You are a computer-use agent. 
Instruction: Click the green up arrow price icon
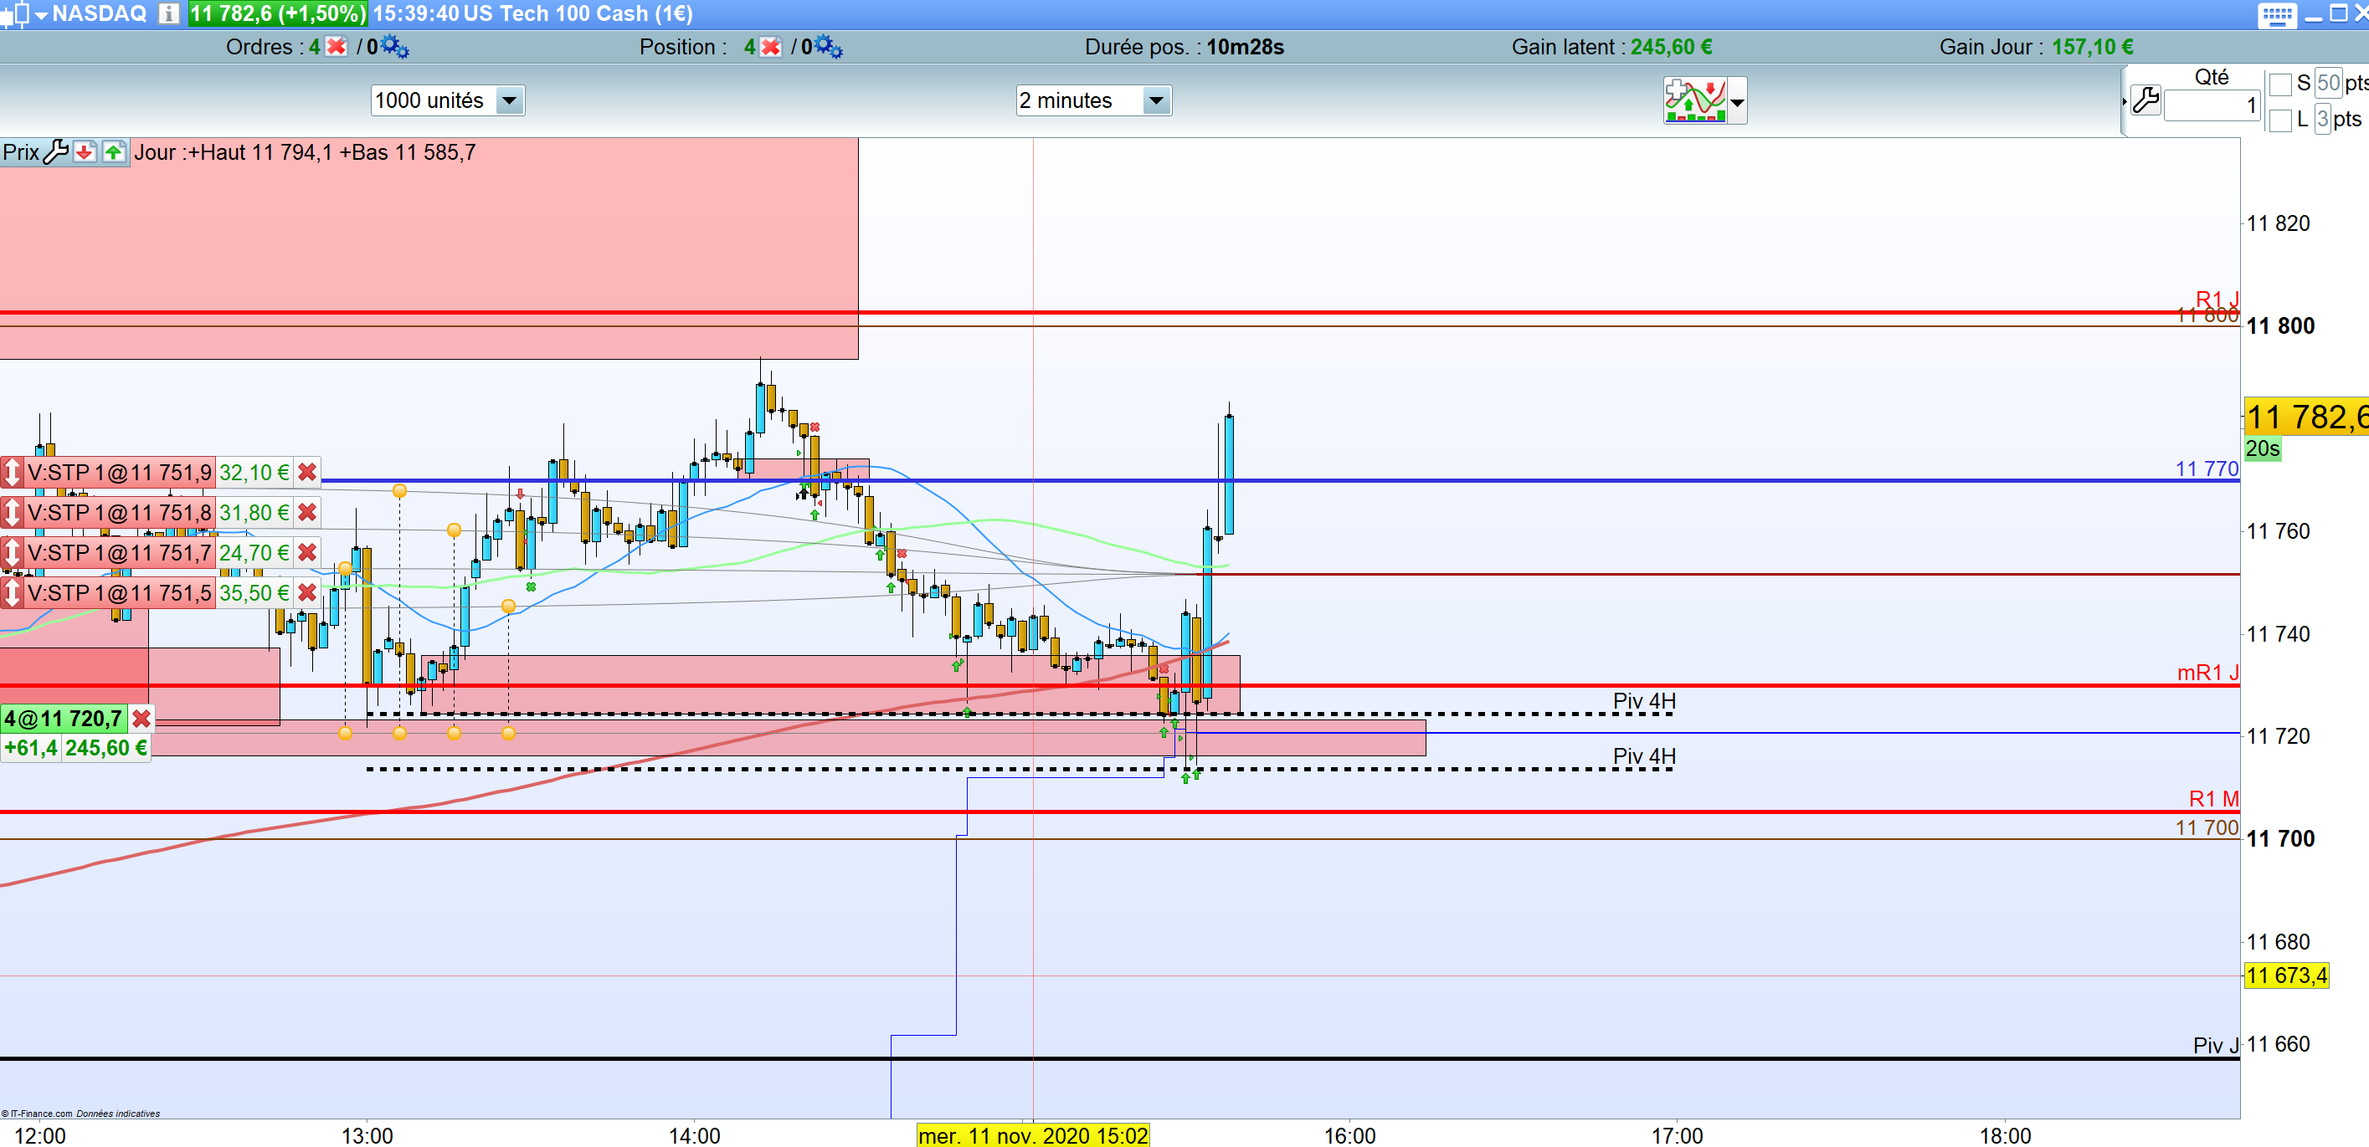(113, 152)
